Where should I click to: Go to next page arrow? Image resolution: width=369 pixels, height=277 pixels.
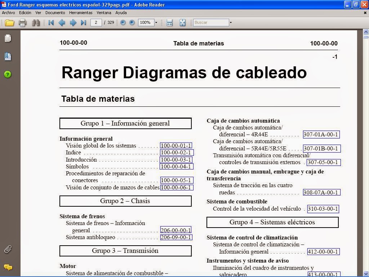tap(73, 23)
